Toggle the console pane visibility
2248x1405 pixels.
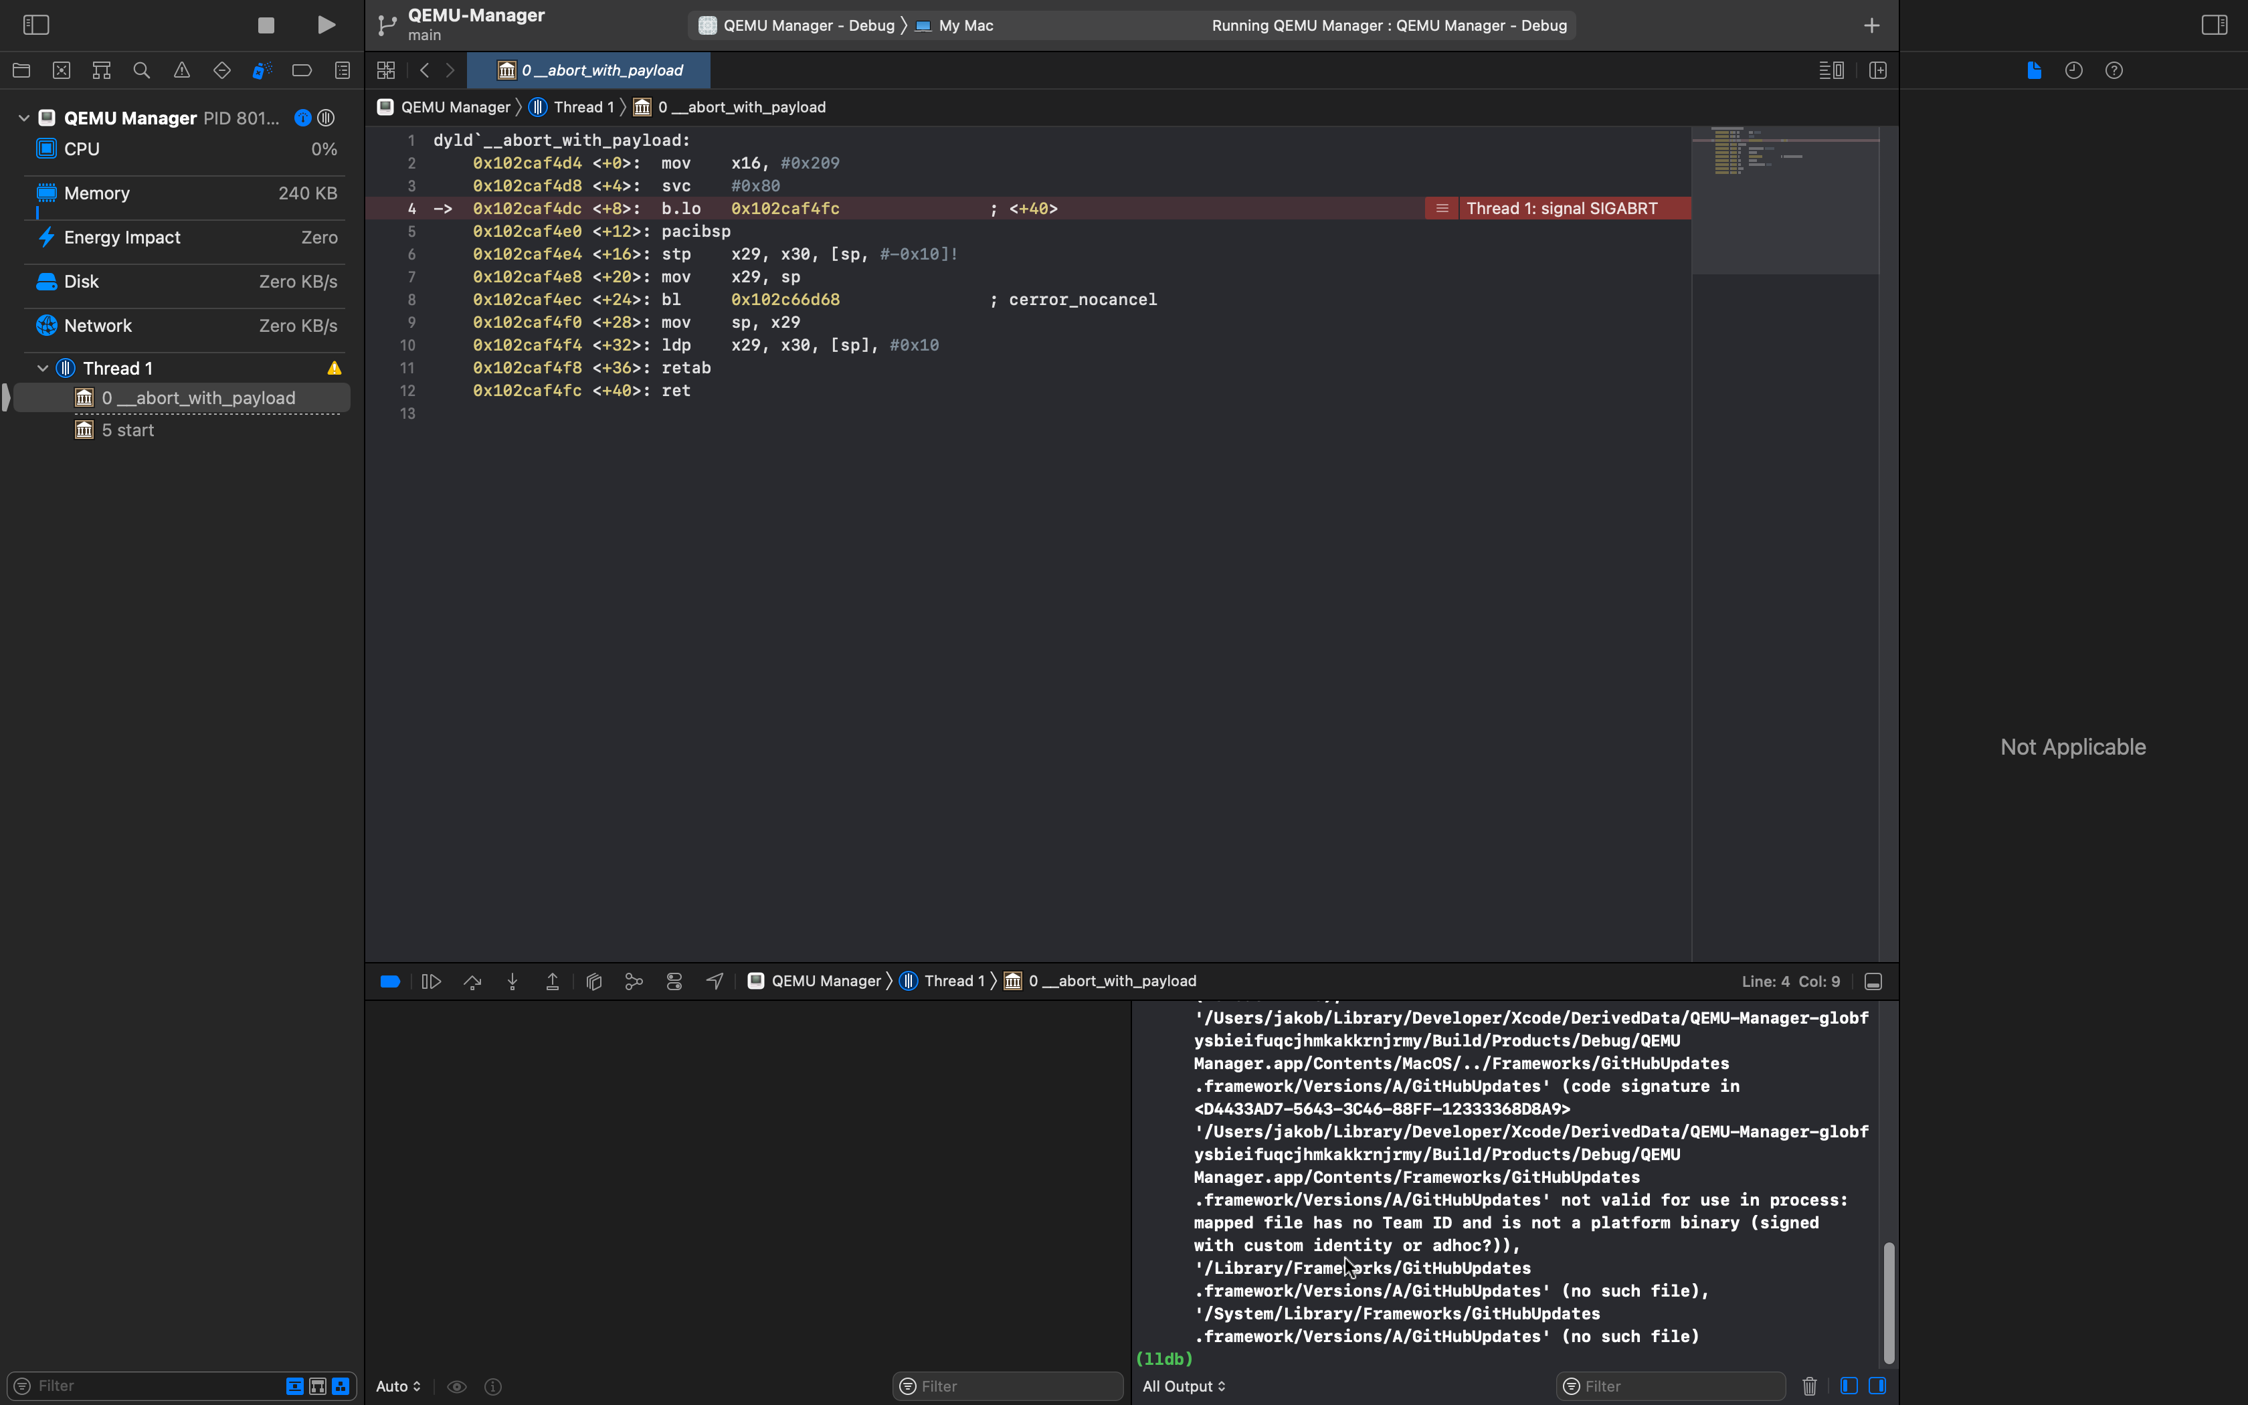(x=1877, y=1386)
